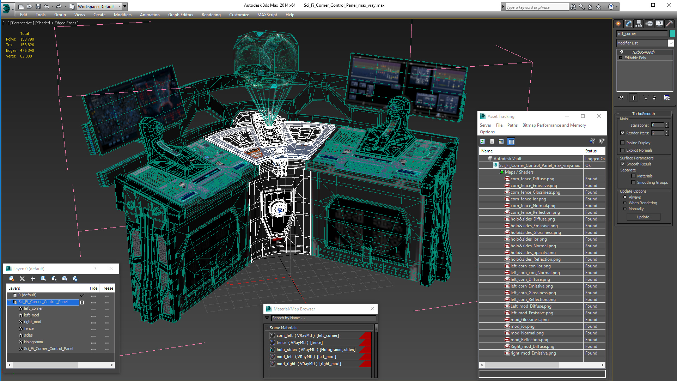Open the Quick Access toolbar customize arrow

125,6
